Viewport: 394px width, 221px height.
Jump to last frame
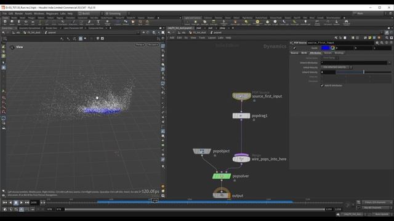pos(27,203)
